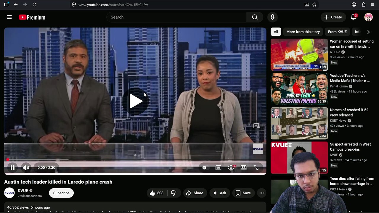
Task: Start voice search with the microphone
Action: coord(272,17)
